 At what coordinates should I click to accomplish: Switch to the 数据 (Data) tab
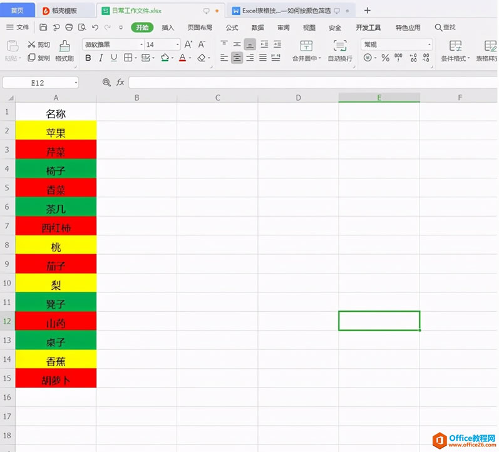click(x=257, y=28)
